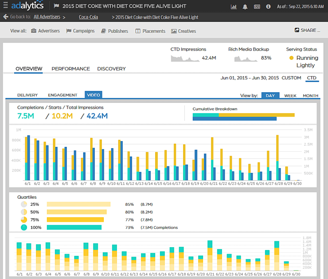Click the CTD Impressions sparkline chart
Image resolution: width=328 pixels, height=279 pixels.
point(185,58)
